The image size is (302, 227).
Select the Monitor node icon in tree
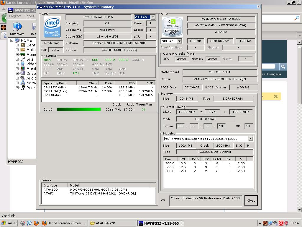pyautogui.click(x=23, y=69)
